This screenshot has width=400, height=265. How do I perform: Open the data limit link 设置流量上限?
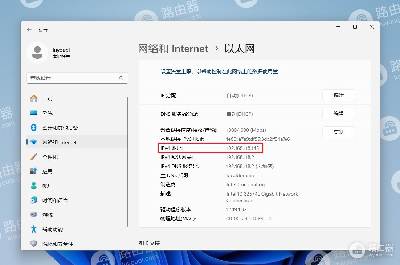(x=219, y=72)
